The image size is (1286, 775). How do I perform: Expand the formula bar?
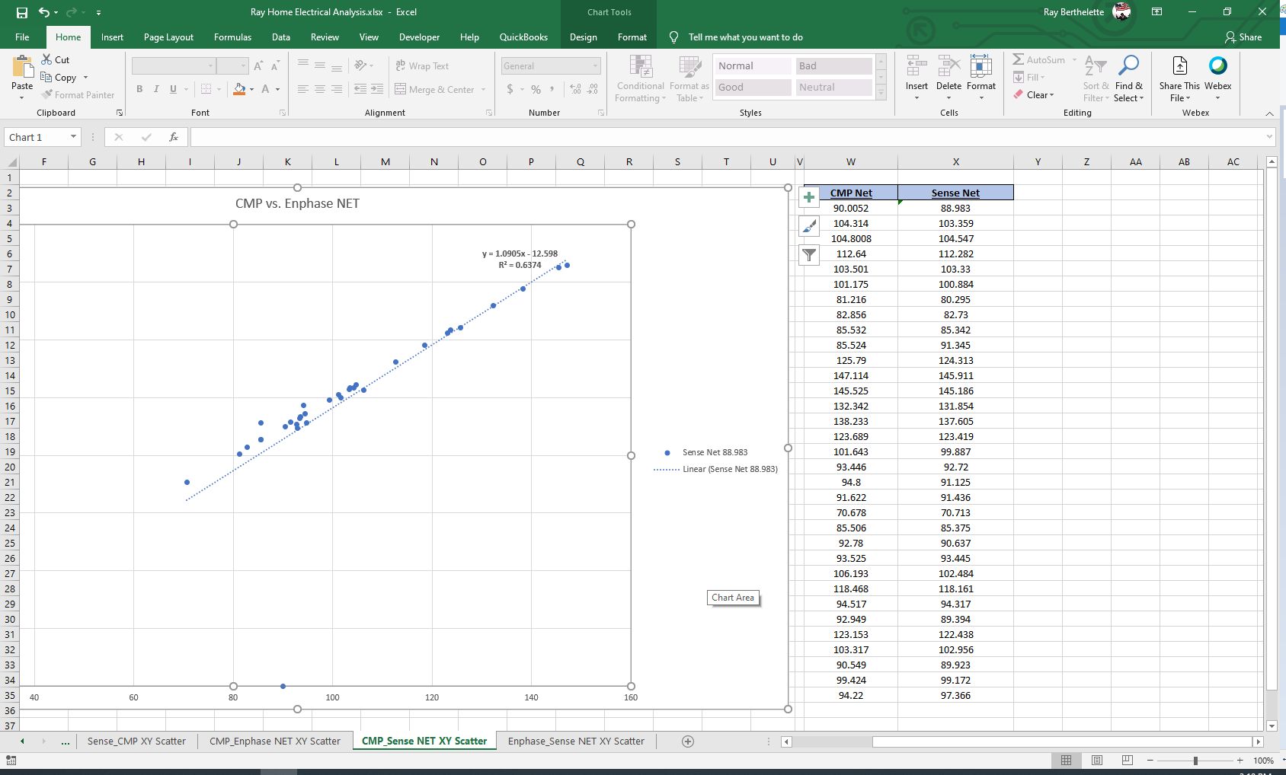1269,137
